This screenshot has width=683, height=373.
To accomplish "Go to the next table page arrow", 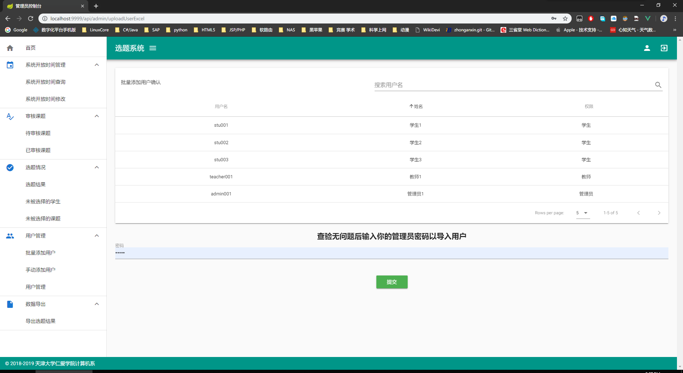I will tap(659, 213).
